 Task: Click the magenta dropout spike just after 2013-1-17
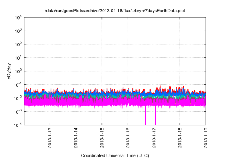155,115
